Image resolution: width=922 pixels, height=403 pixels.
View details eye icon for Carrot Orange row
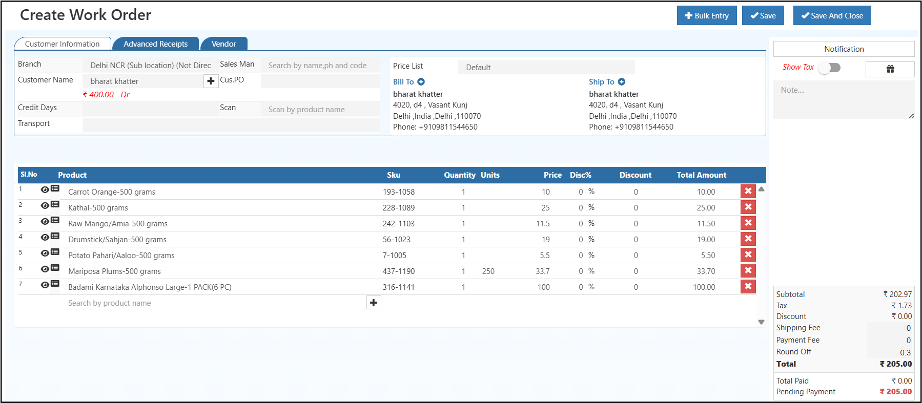[45, 189]
